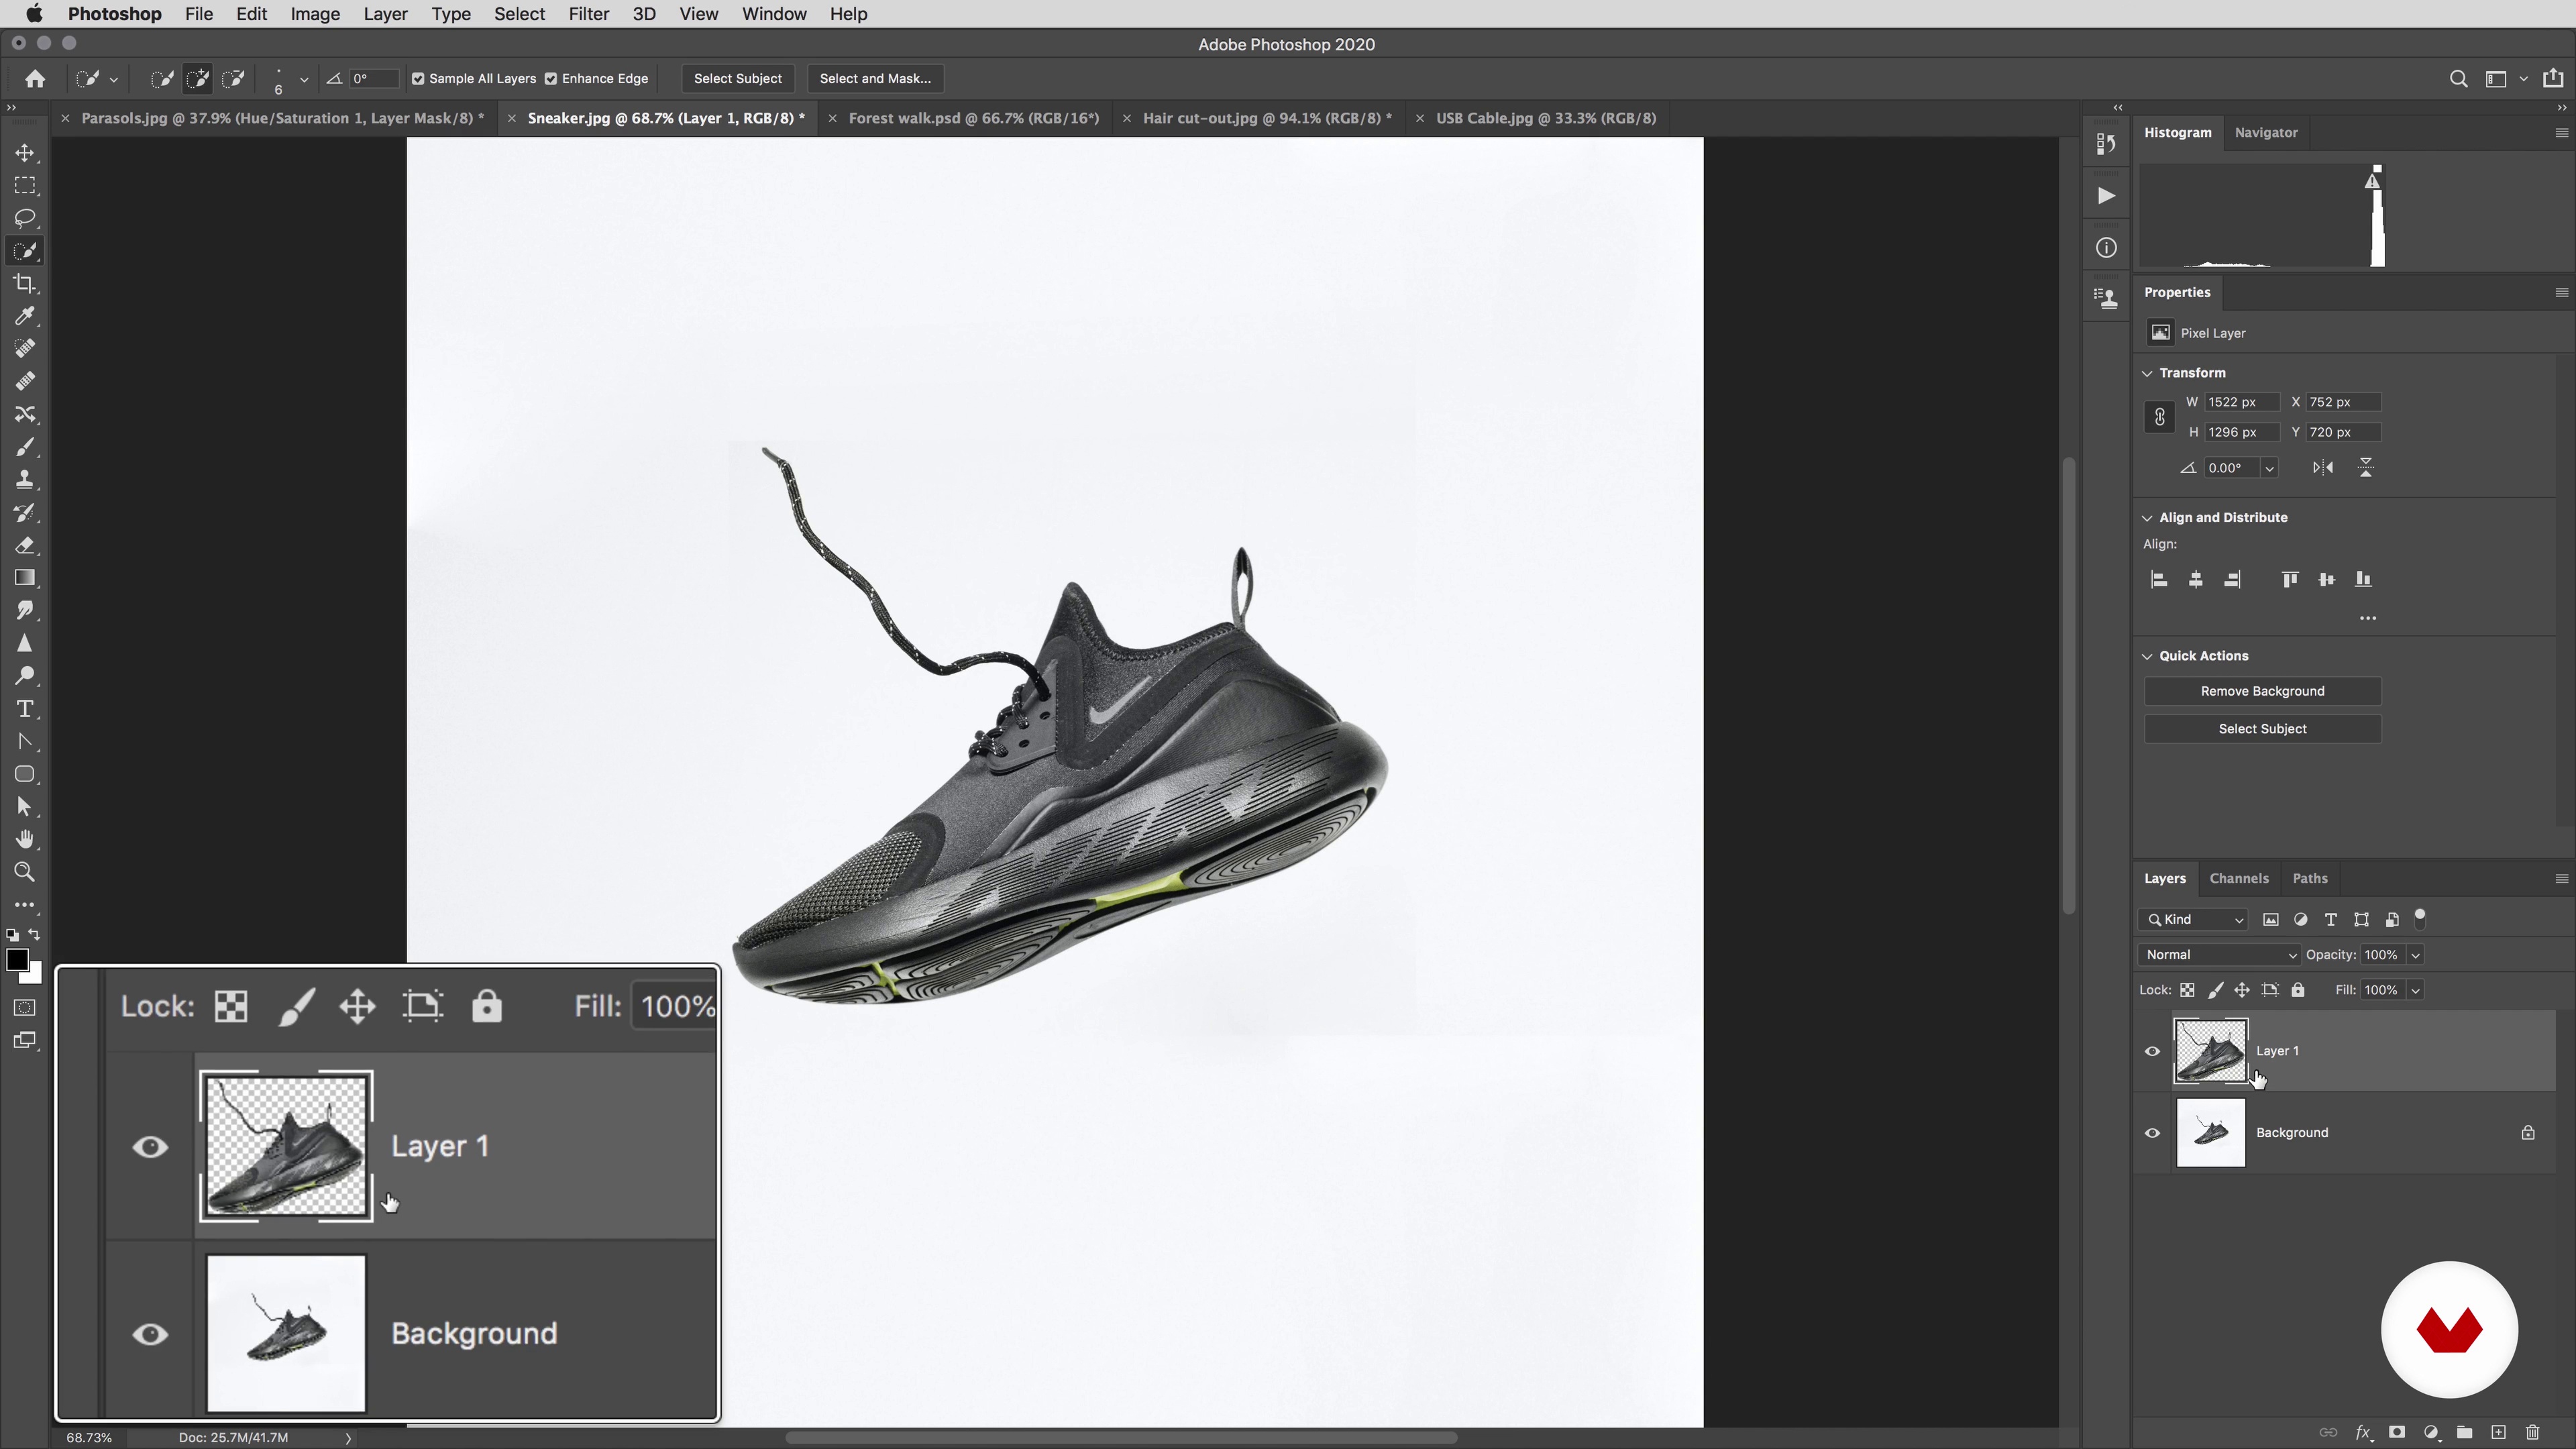Collapse the Align and Distribute section
Image resolution: width=2576 pixels, height=1449 pixels.
[x=2147, y=518]
